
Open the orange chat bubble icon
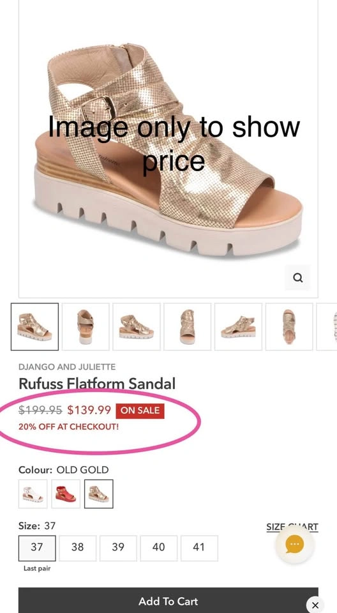(x=294, y=544)
